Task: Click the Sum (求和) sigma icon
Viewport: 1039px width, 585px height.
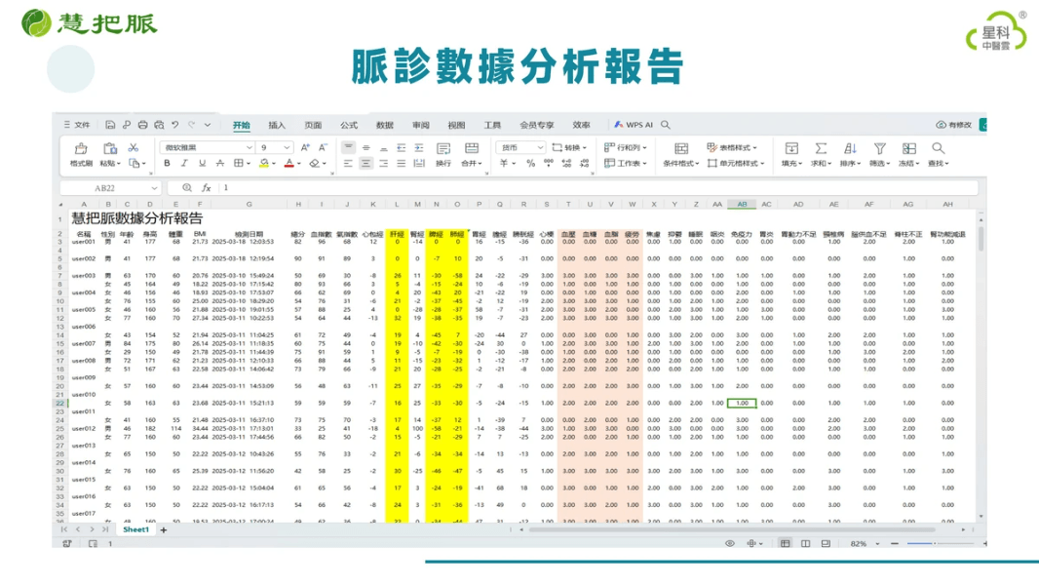Action: point(821,148)
